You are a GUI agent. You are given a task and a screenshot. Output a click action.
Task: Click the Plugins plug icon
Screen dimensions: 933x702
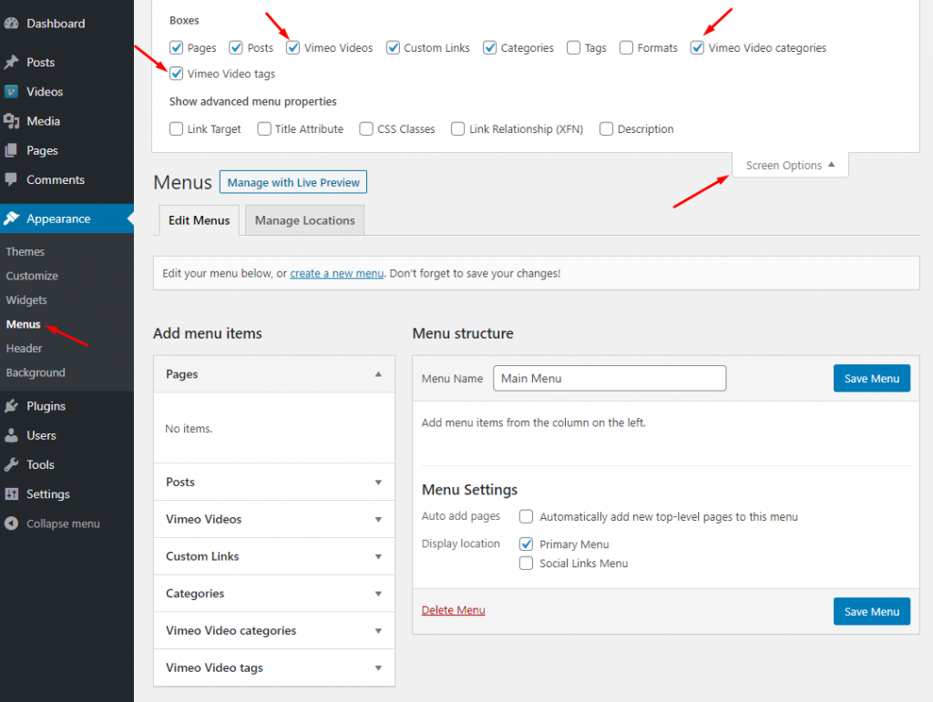pos(11,406)
